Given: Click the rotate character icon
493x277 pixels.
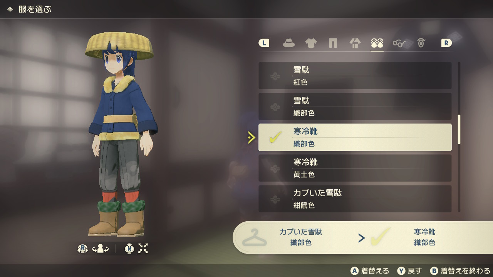Looking at the screenshot, I should pos(101,249).
